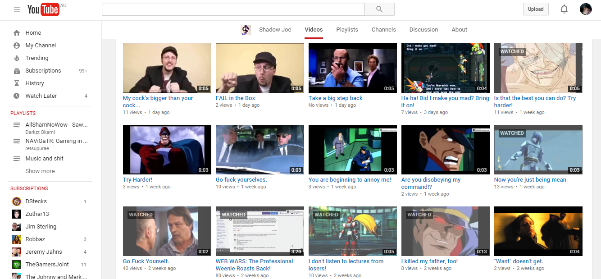Click the TheGamersJoint unread count '11'
This screenshot has width=601, height=279.
(x=84, y=265)
